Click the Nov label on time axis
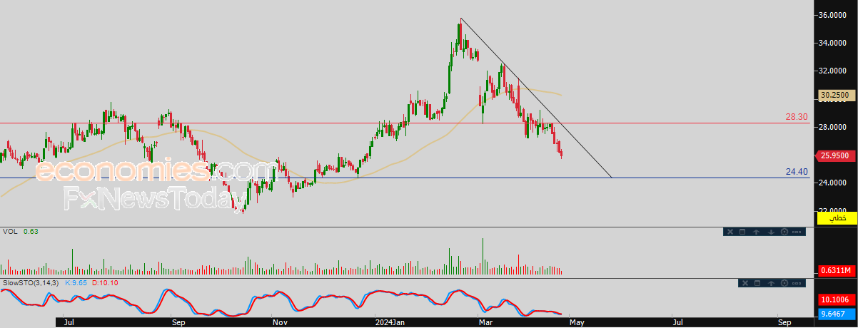 coord(279,322)
